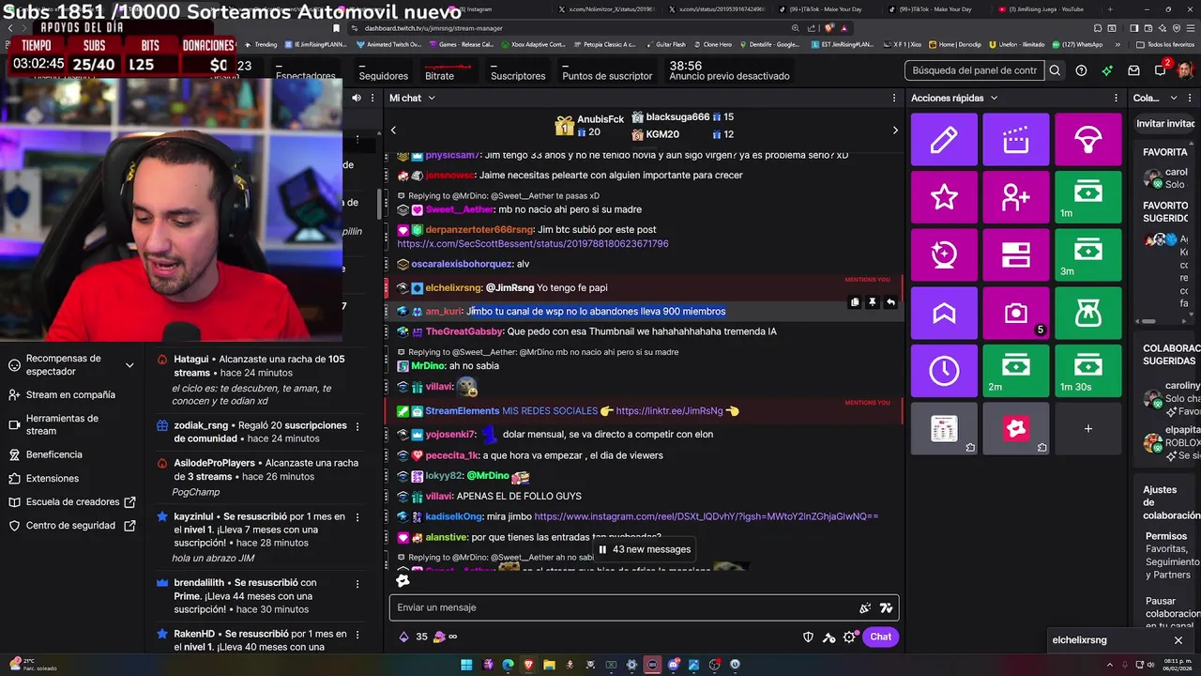Click the Clip clapperboard quick action
This screenshot has height=676, width=1201.
1016,140
